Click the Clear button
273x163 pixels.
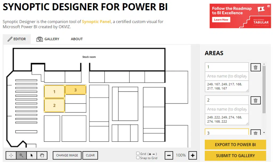tap(90, 155)
